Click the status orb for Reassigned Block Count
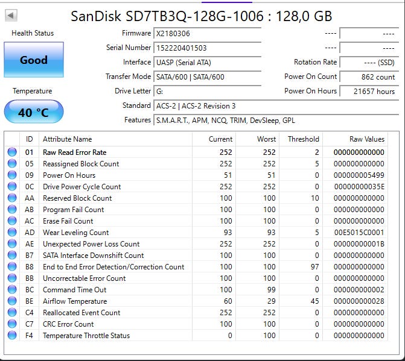 tap(12, 163)
